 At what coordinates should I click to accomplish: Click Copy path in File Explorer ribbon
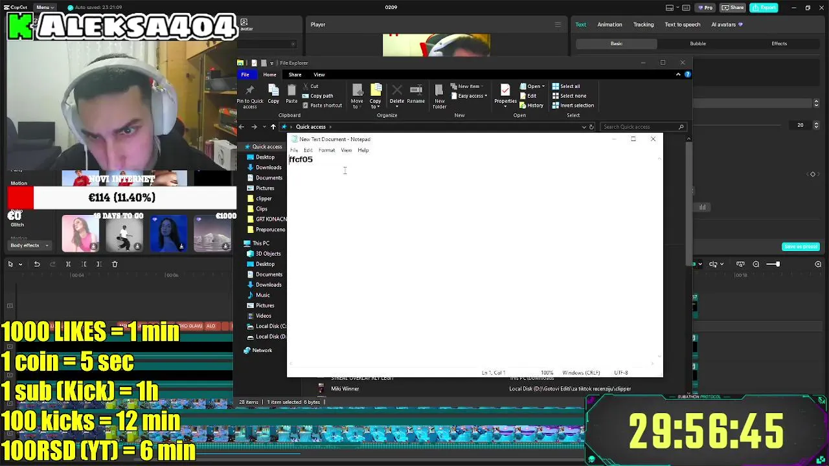(x=317, y=96)
